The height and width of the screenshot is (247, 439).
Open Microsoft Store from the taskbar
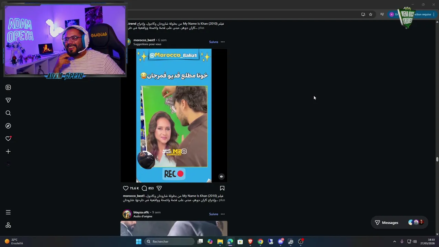pyautogui.click(x=240, y=242)
